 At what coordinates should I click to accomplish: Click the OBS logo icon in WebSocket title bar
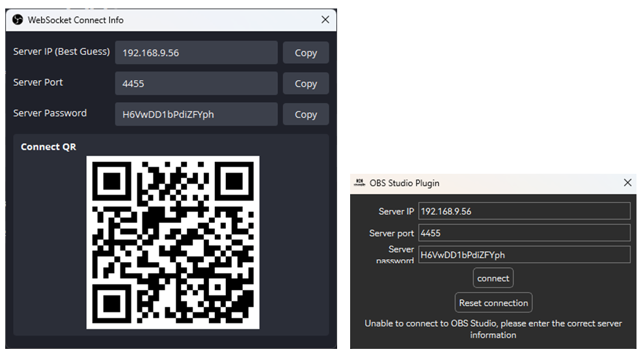(17, 20)
